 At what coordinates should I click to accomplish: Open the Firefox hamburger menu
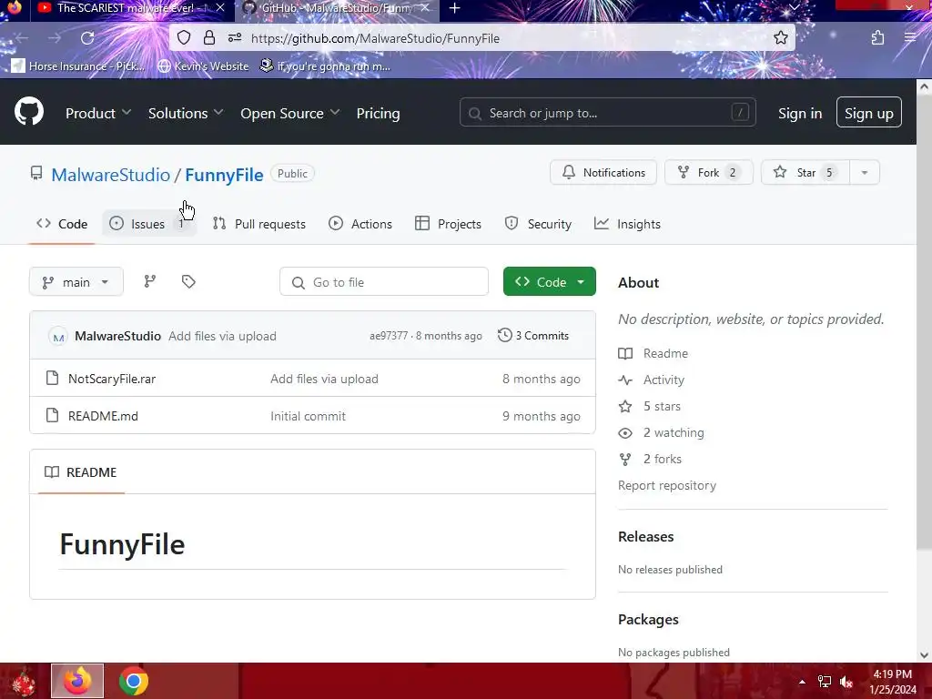click(910, 38)
